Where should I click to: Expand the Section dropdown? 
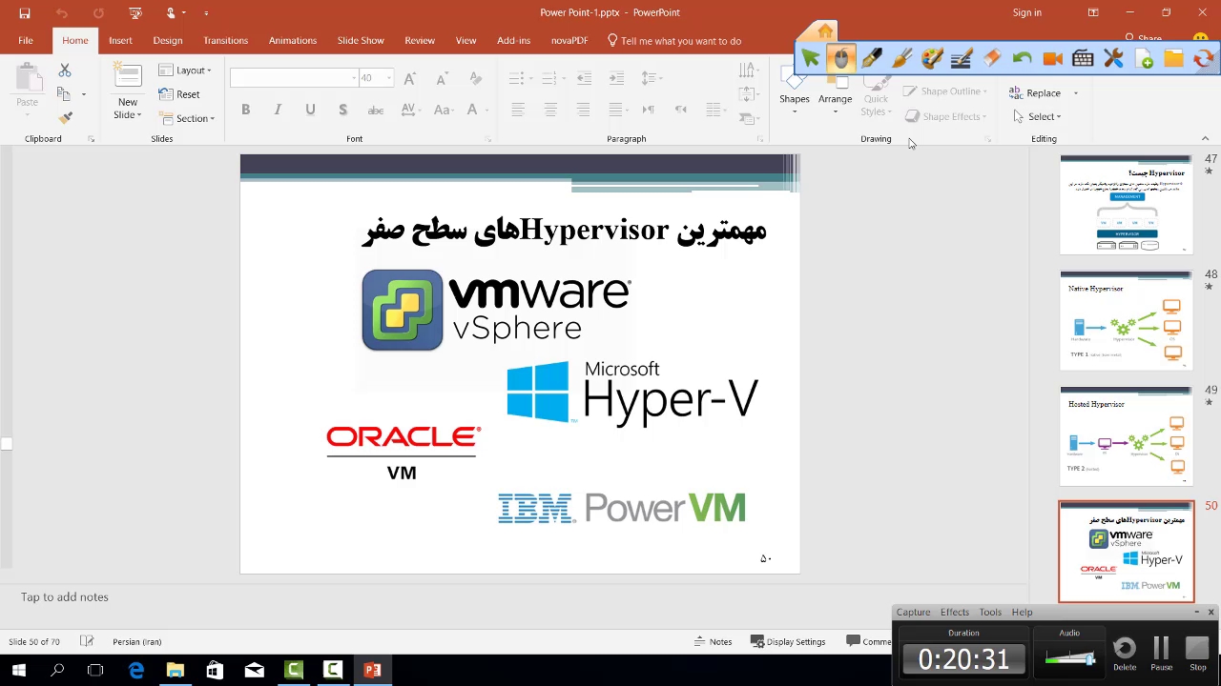(x=187, y=118)
